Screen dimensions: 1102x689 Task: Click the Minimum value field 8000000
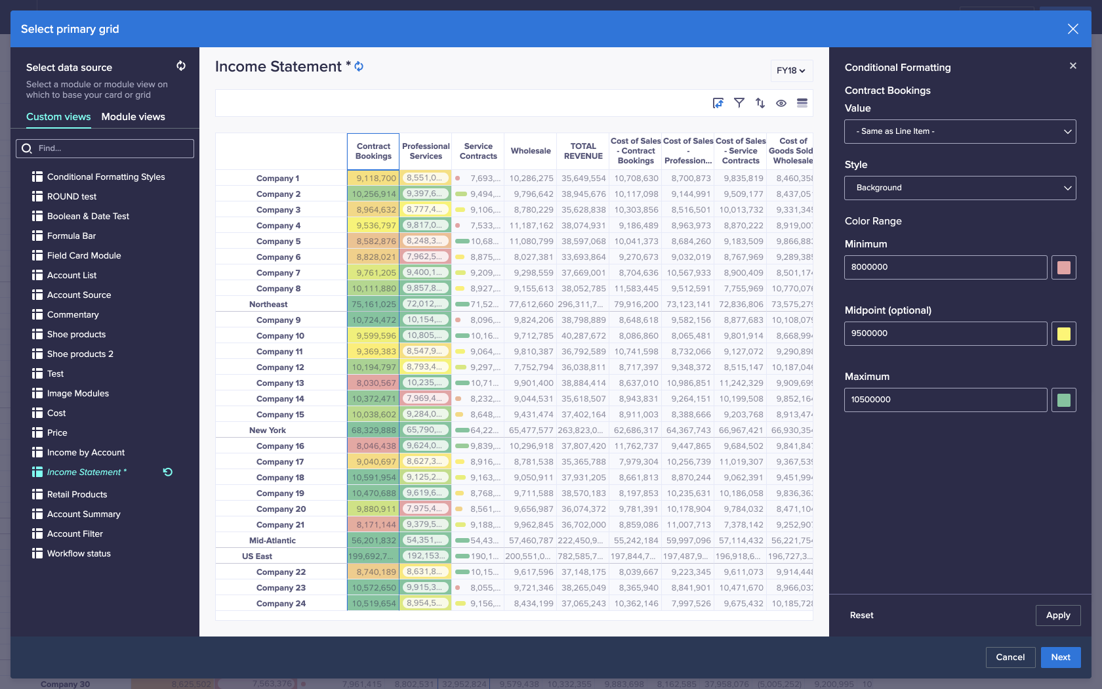coord(945,268)
